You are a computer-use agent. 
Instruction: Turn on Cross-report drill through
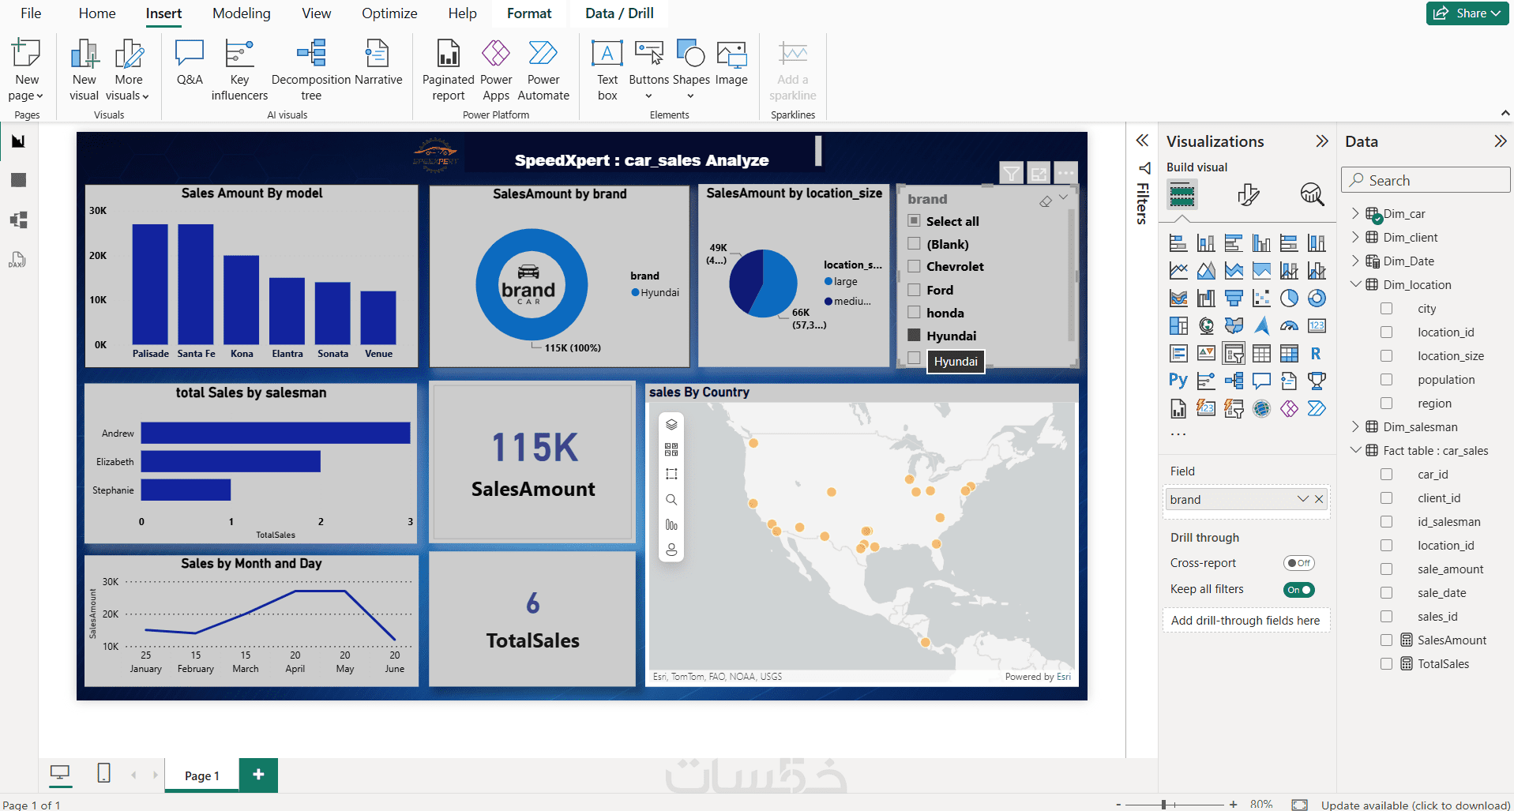pyautogui.click(x=1298, y=563)
